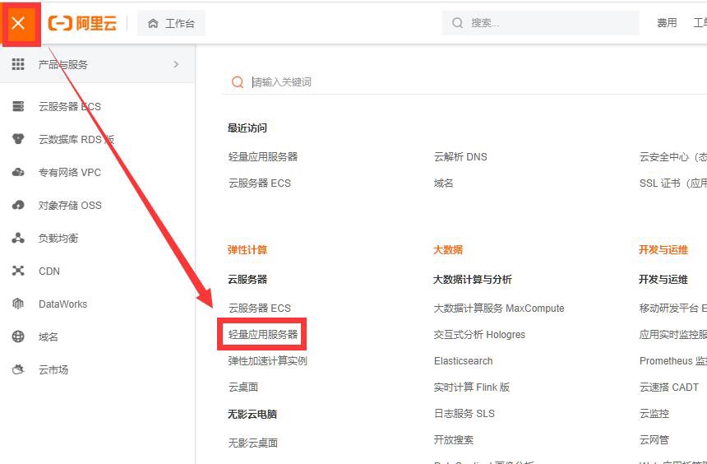Screen dimensions: 707x464
Task: Open SSL 证书 under 最近访问
Action: click(672, 183)
